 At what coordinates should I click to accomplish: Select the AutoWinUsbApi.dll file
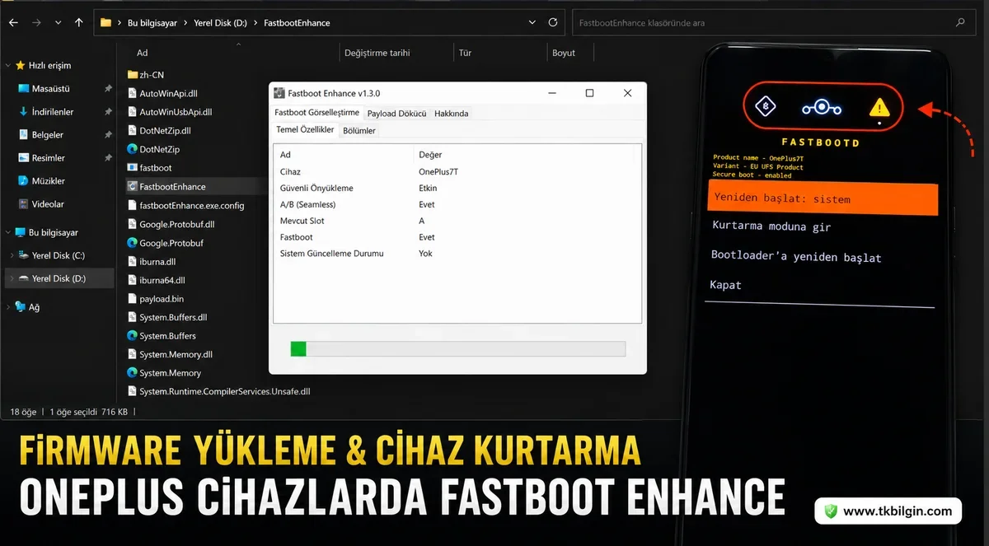pyautogui.click(x=170, y=112)
